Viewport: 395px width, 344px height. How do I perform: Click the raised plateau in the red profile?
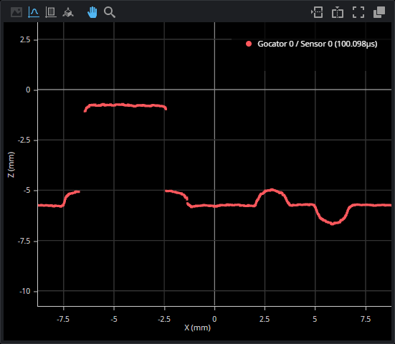coord(125,105)
